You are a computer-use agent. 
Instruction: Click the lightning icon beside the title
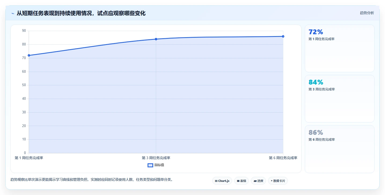point(13,13)
